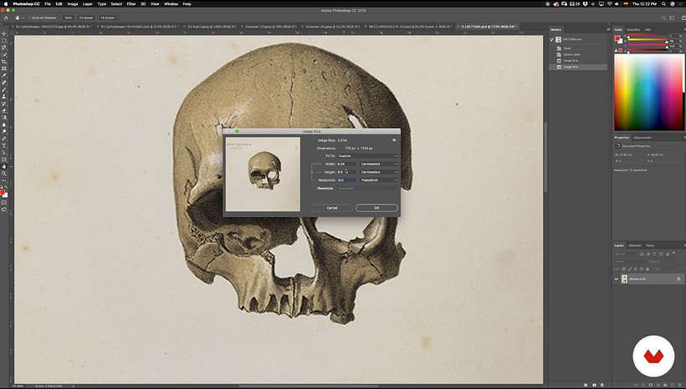This screenshot has width=686, height=389.
Task: Select the Rectangle shape tool
Action: tap(4, 159)
